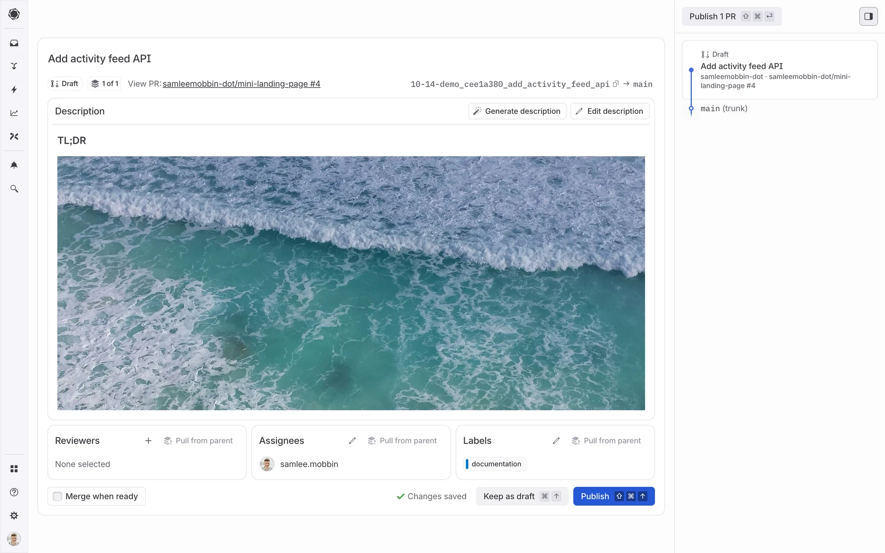Select main (trunk) in stack list
This screenshot has height=553, width=885.
(724, 109)
